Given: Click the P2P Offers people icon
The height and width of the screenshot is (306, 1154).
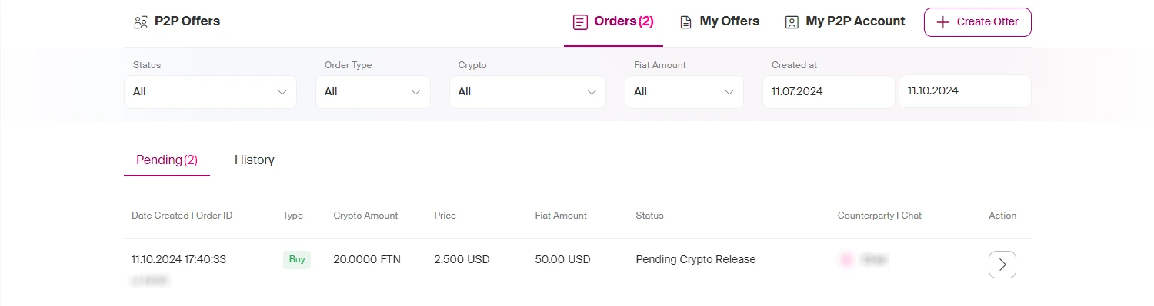Looking at the screenshot, I should [x=140, y=22].
